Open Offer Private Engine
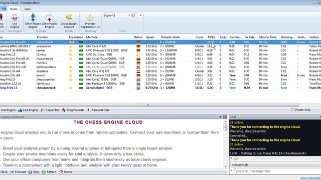321x180 pixels. click(x=33, y=21)
